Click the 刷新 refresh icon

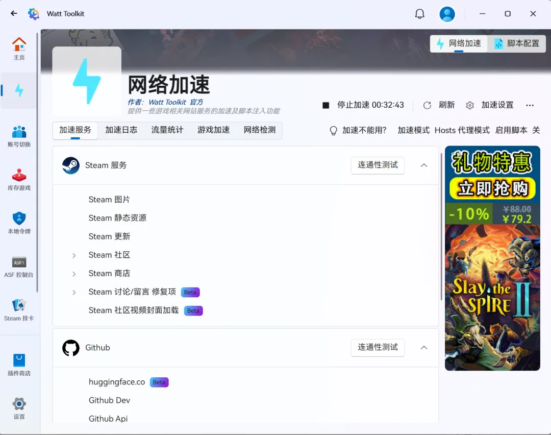(x=427, y=105)
